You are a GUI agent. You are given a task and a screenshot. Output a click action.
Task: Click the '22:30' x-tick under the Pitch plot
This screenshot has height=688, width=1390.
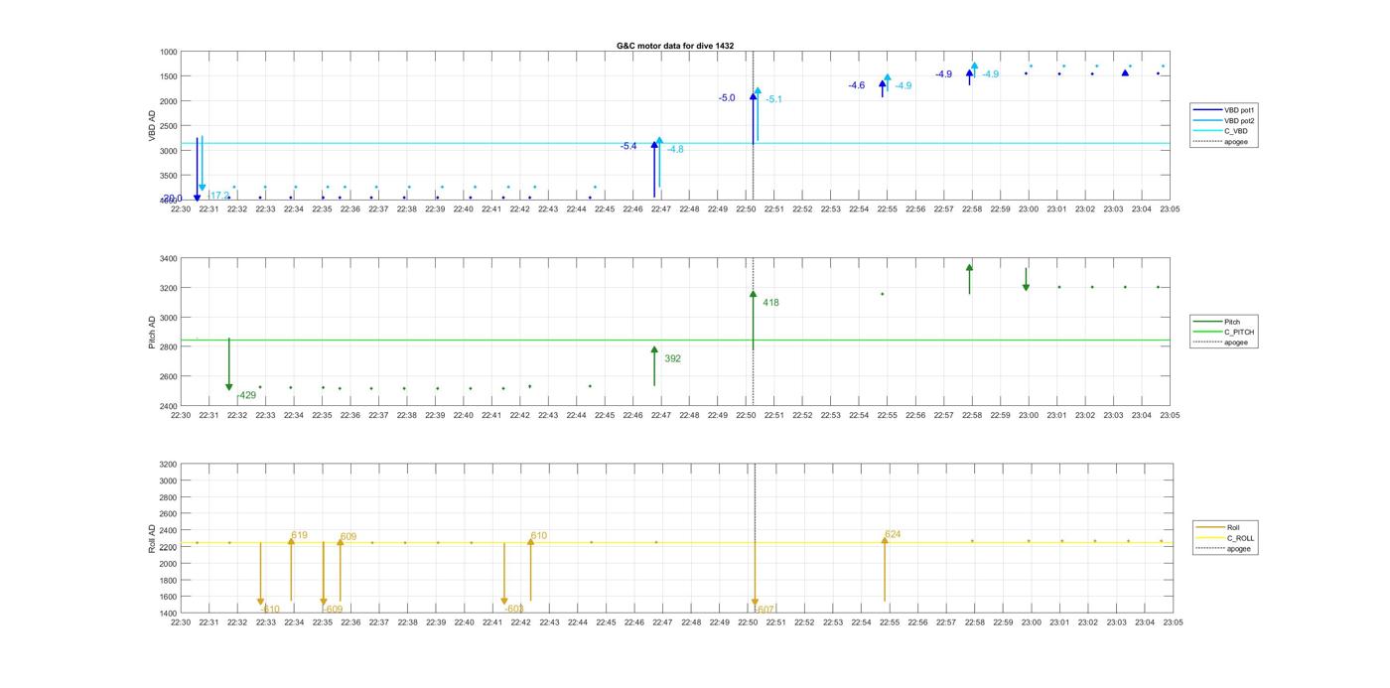[180, 416]
